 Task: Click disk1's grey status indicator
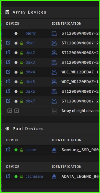coord(16,43)
